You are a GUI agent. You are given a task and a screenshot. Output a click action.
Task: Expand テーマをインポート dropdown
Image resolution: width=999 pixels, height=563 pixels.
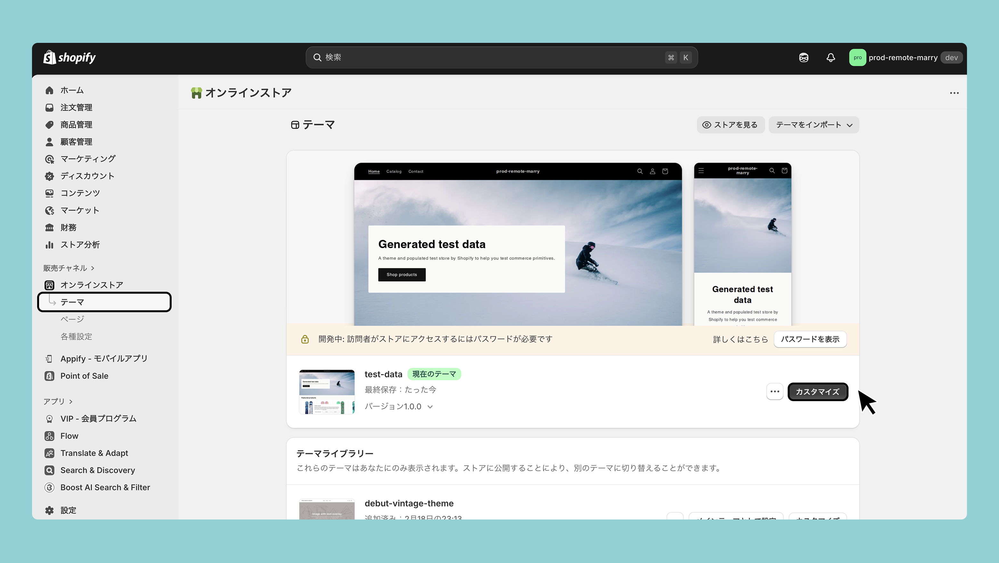click(x=814, y=125)
